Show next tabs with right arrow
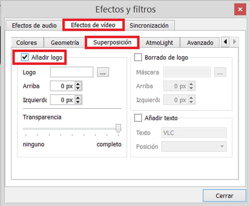The width and height of the screenshot is (250, 206). click(234, 42)
